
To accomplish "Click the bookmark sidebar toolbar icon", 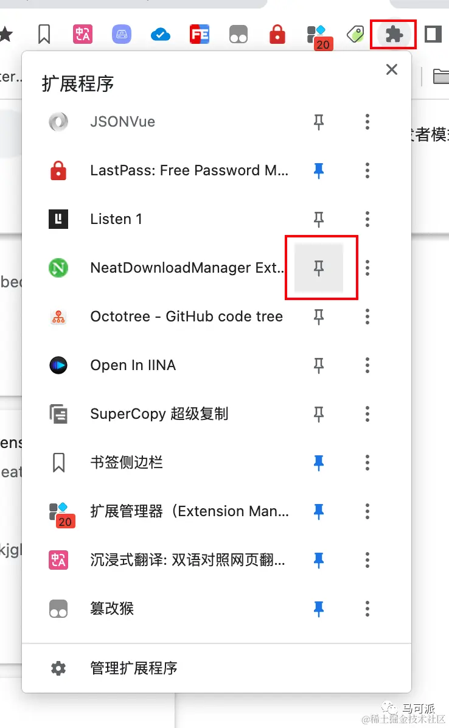I will pyautogui.click(x=44, y=34).
